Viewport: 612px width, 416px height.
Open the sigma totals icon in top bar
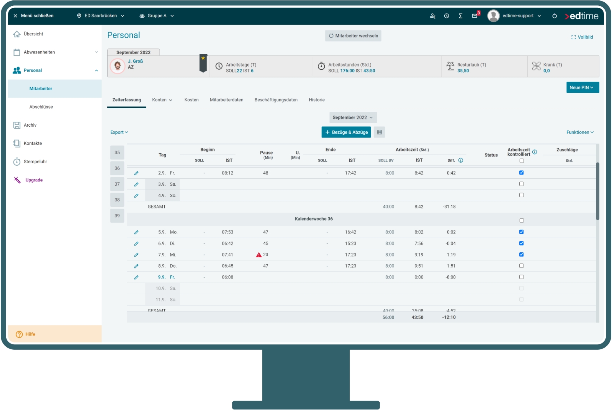(460, 16)
